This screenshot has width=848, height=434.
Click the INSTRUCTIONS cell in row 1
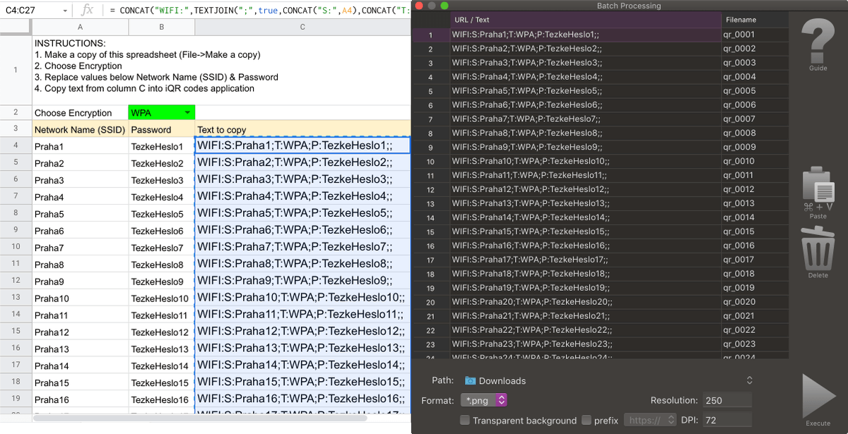[221, 70]
